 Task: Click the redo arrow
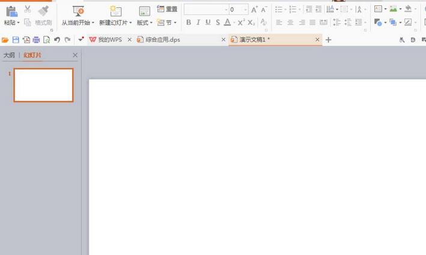click(67, 40)
